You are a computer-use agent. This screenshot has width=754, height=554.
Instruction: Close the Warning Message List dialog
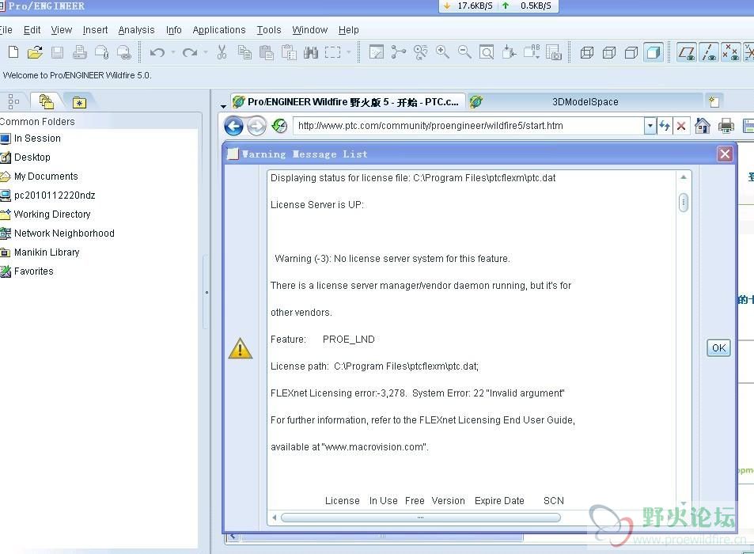tap(725, 154)
